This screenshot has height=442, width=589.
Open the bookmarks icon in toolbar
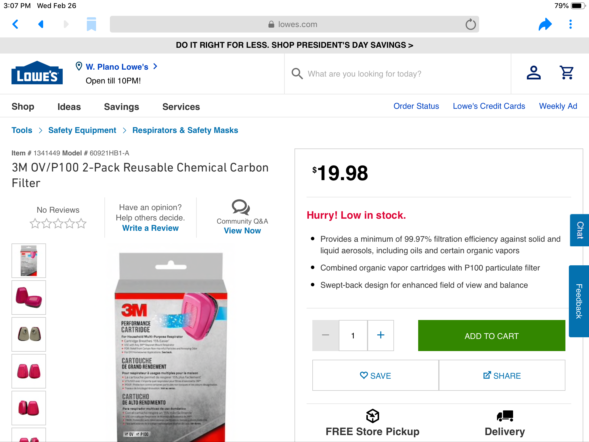(x=91, y=24)
